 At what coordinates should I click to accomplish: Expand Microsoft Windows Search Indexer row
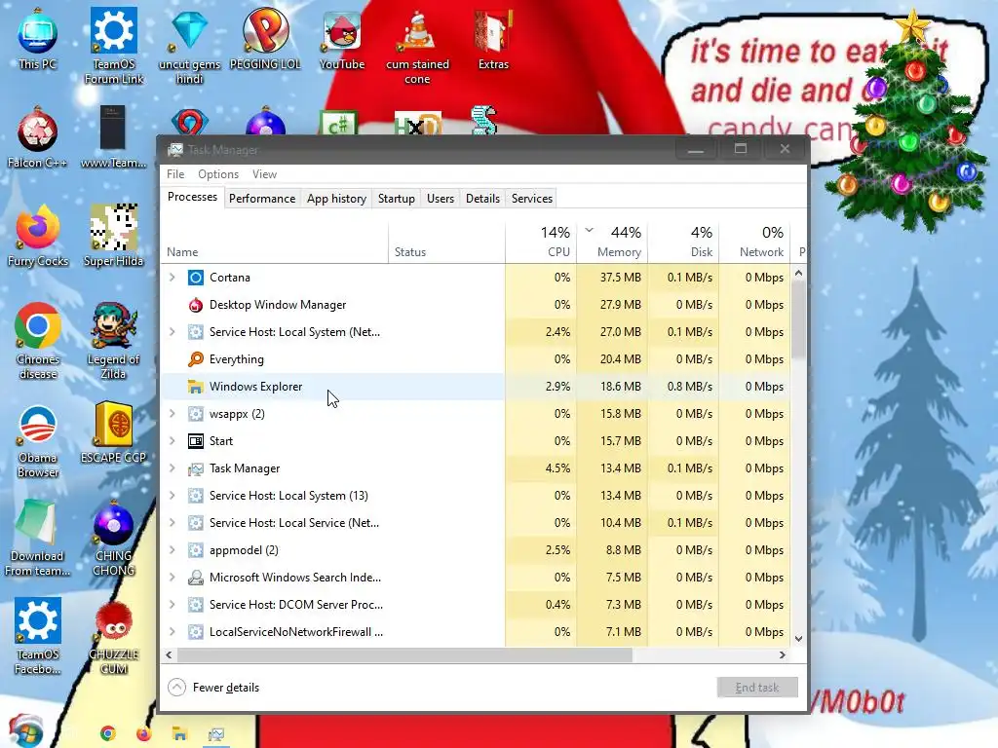pos(172,578)
